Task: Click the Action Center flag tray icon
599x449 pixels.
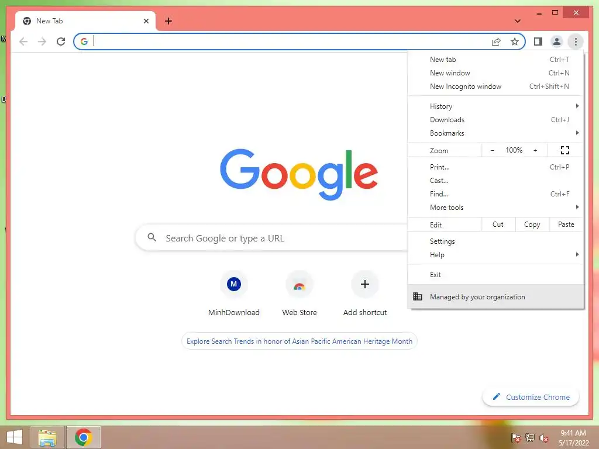Action: coord(516,437)
